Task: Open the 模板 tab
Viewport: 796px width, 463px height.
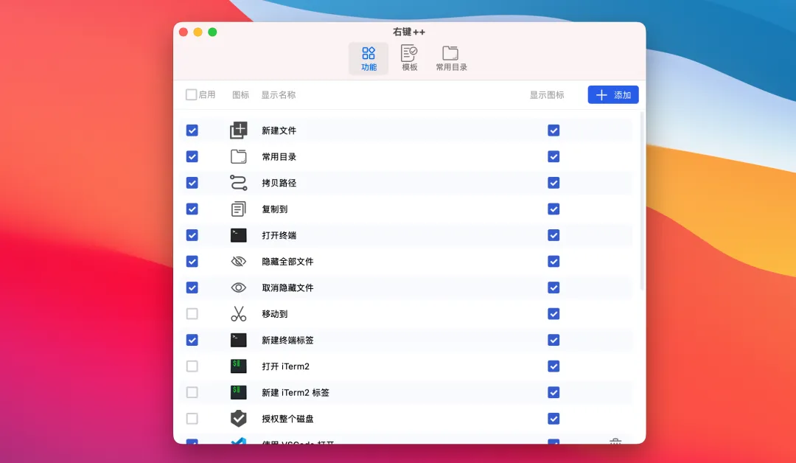Action: (x=409, y=59)
